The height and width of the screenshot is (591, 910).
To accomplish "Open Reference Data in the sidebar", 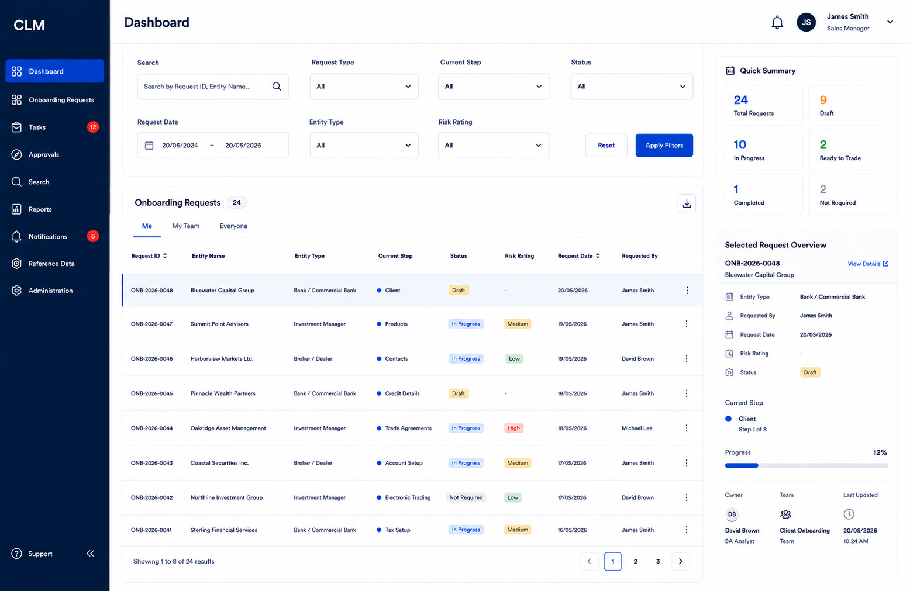I will click(x=55, y=264).
